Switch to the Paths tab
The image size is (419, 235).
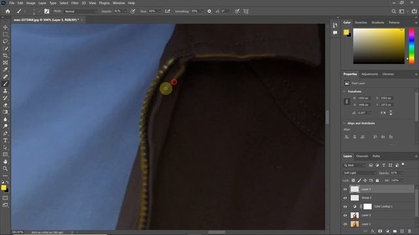click(x=376, y=156)
